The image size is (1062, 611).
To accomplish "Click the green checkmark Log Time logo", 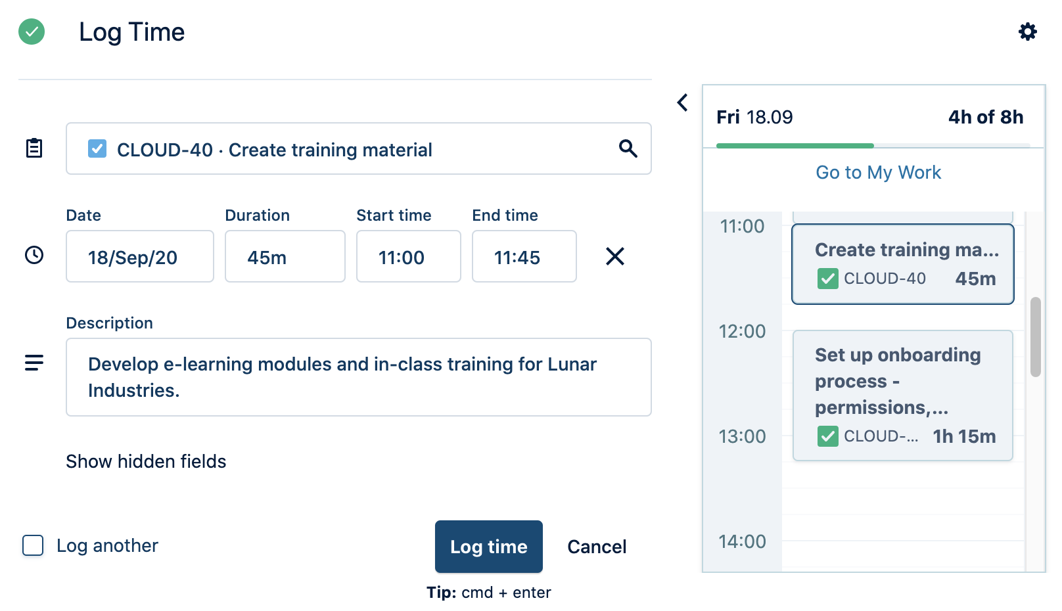I will pos(32,32).
